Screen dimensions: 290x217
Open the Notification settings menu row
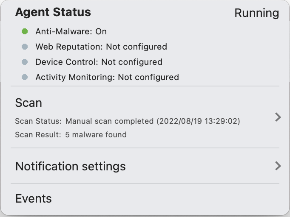click(71, 166)
